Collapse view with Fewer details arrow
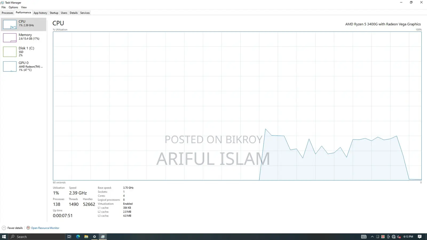 [x=4, y=228]
